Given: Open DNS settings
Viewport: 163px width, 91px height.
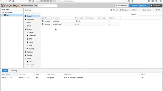Looking at the screenshot, I should click(x=32, y=39).
